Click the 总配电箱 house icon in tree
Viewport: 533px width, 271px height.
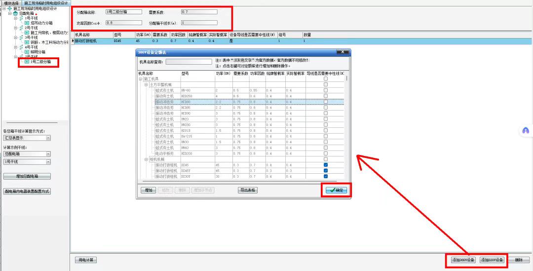tap(15, 13)
